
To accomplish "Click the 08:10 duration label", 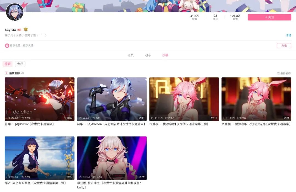I will 69,177.
